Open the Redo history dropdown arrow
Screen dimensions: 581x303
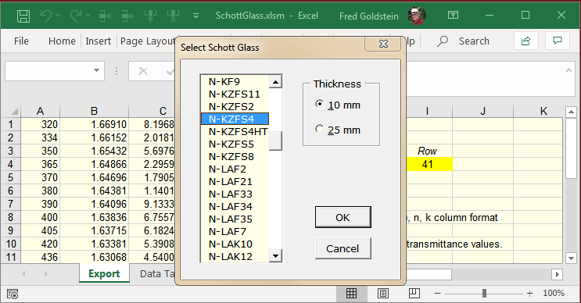(x=88, y=16)
